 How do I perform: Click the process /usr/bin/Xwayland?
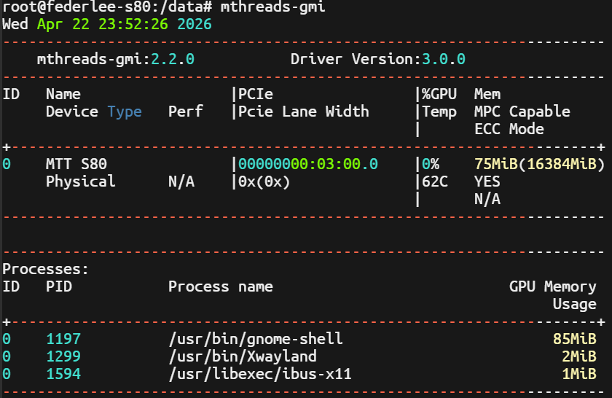(243, 356)
